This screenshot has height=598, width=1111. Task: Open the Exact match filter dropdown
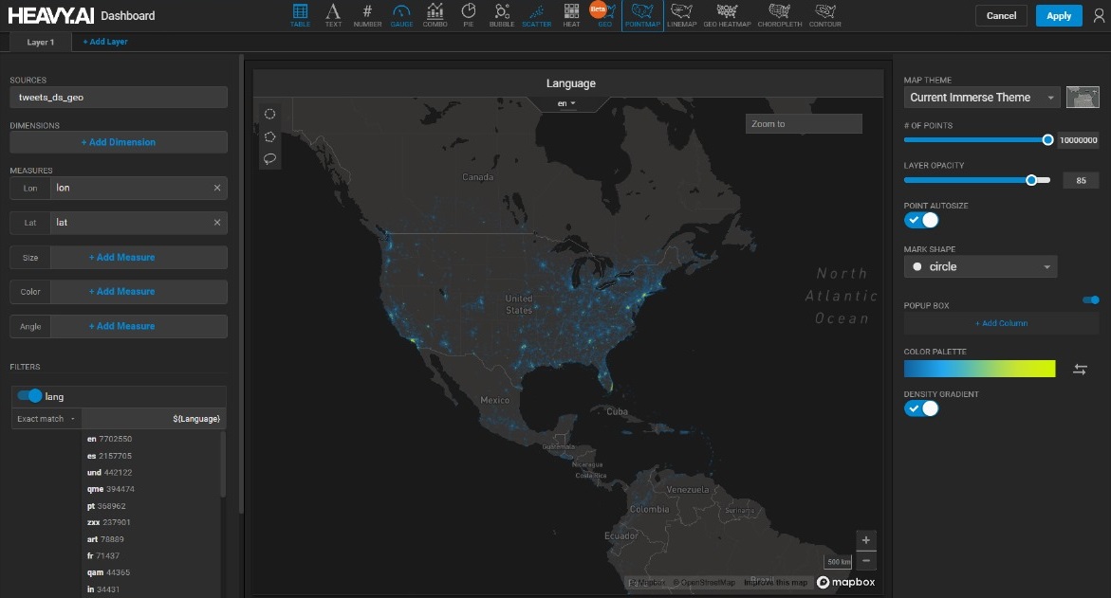46,419
